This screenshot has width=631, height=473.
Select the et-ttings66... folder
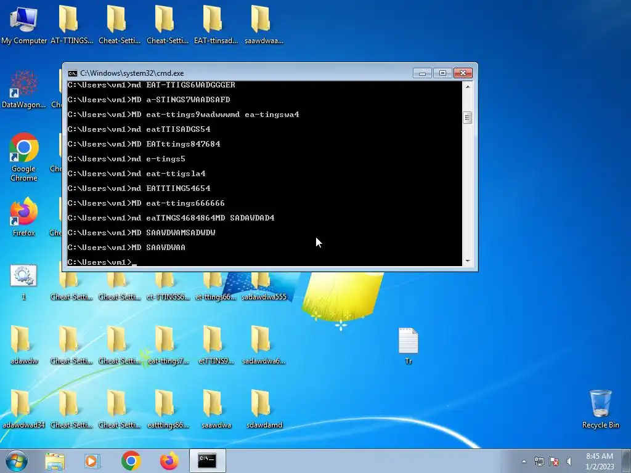pos(216,286)
